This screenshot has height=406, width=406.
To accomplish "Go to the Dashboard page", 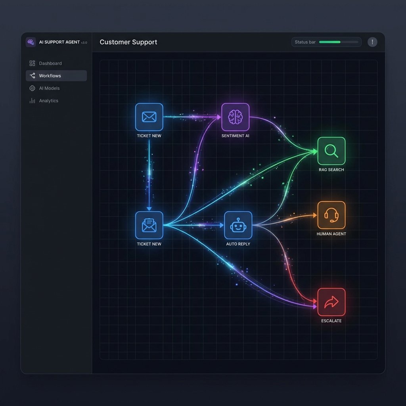I will coord(50,63).
